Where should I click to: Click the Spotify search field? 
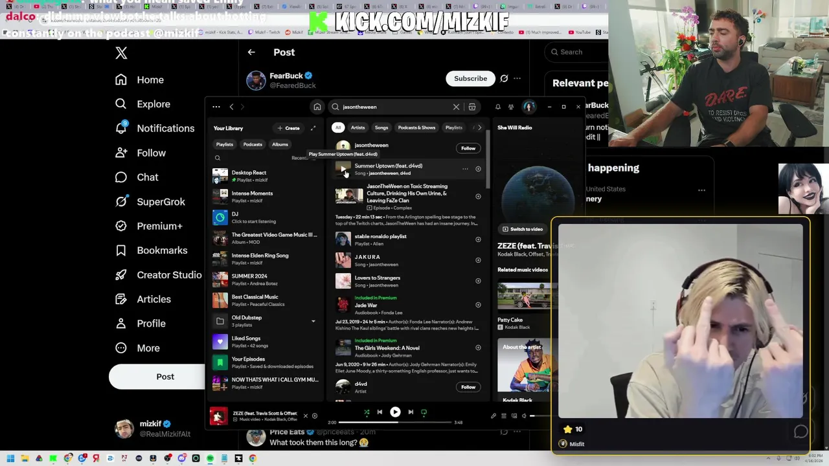pos(395,107)
